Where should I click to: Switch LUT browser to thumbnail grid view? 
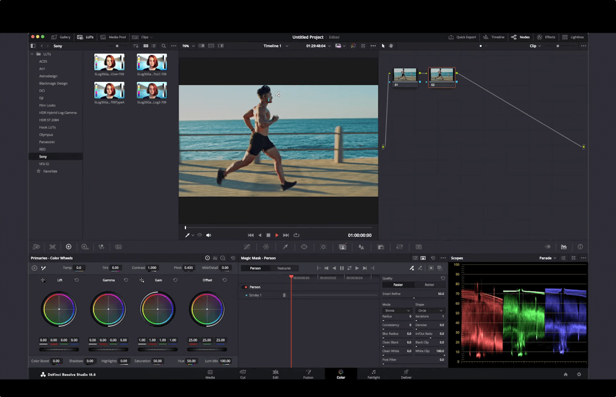(146, 46)
